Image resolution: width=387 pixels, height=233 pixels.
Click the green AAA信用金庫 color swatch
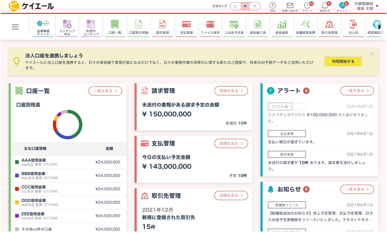pyautogui.click(x=17, y=162)
